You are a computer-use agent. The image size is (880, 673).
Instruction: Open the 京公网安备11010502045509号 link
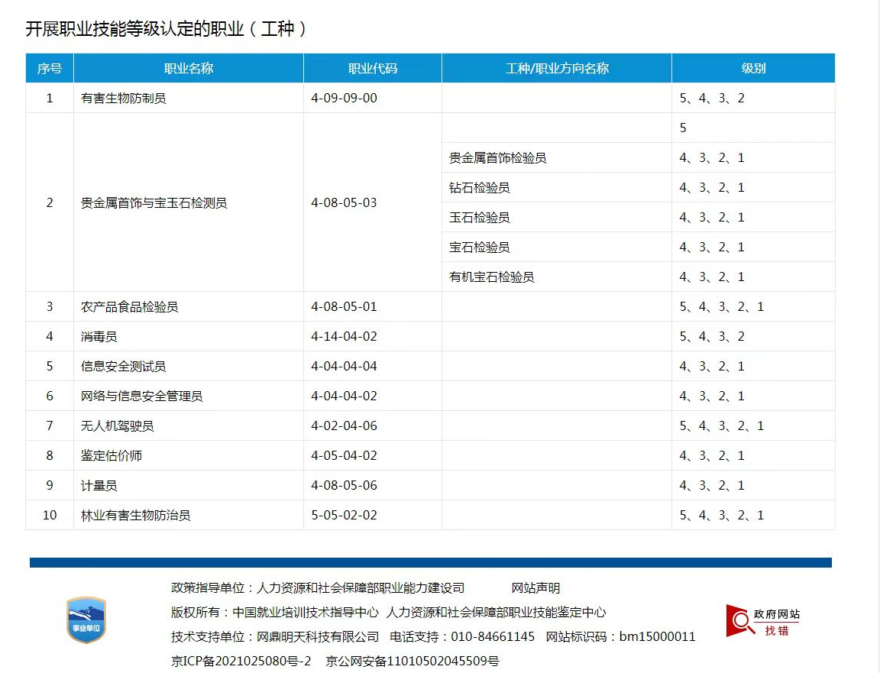click(412, 661)
